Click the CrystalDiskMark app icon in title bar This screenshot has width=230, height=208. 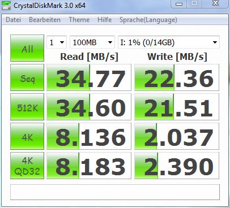(6, 6)
